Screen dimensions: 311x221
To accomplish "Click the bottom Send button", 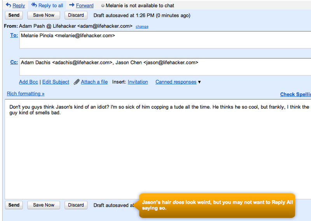I will pos(14,205).
